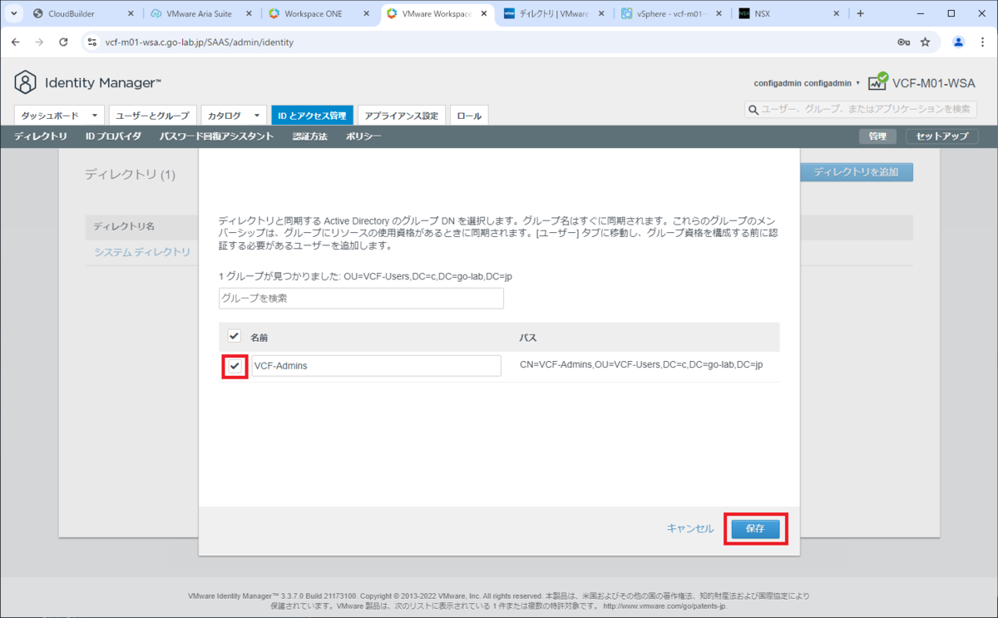Switch to the CloudBuilder browser tab
998x618 pixels.
tap(83, 14)
